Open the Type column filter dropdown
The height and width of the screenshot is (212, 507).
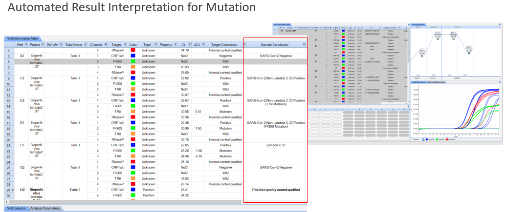[x=155, y=45]
